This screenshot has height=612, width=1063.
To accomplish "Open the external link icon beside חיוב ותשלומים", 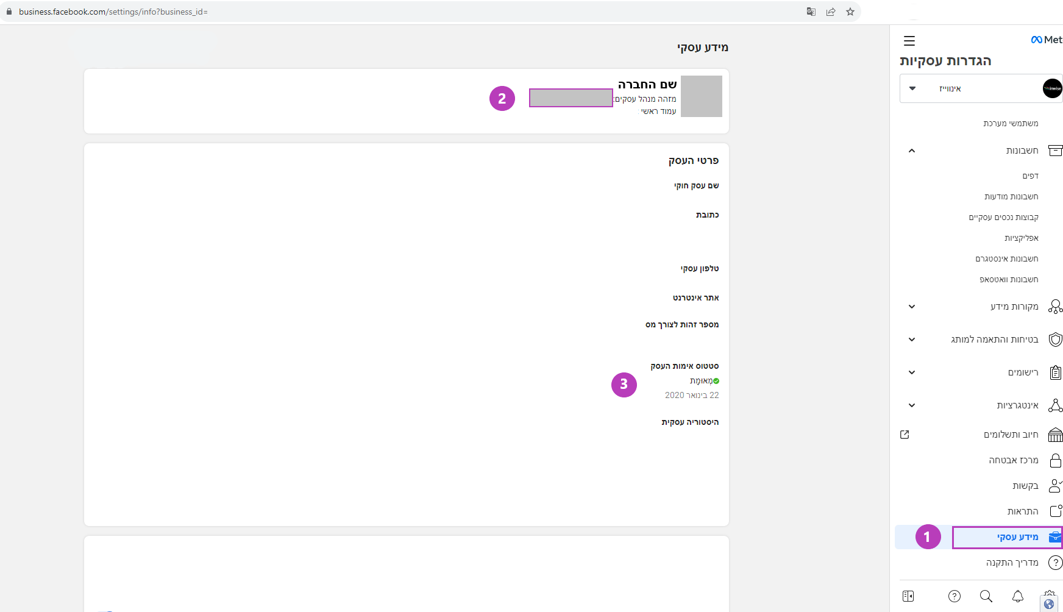I will tap(905, 435).
